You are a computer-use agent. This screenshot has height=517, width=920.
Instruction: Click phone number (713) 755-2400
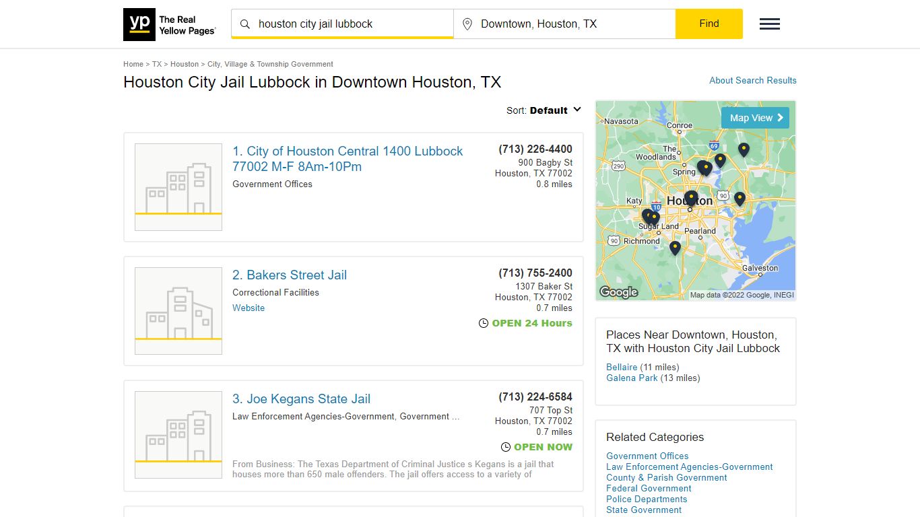[x=535, y=273]
